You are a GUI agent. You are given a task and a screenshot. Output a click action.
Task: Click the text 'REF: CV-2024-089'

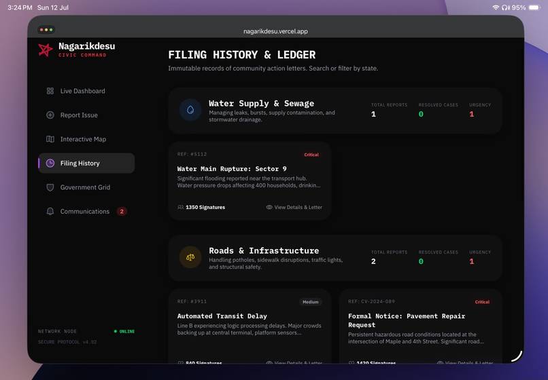coord(371,301)
